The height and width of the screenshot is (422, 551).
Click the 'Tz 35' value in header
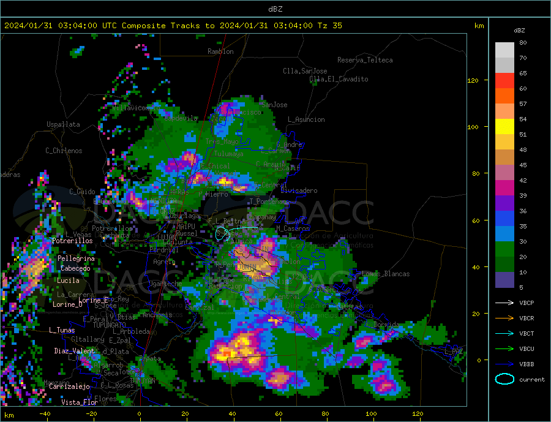point(329,26)
